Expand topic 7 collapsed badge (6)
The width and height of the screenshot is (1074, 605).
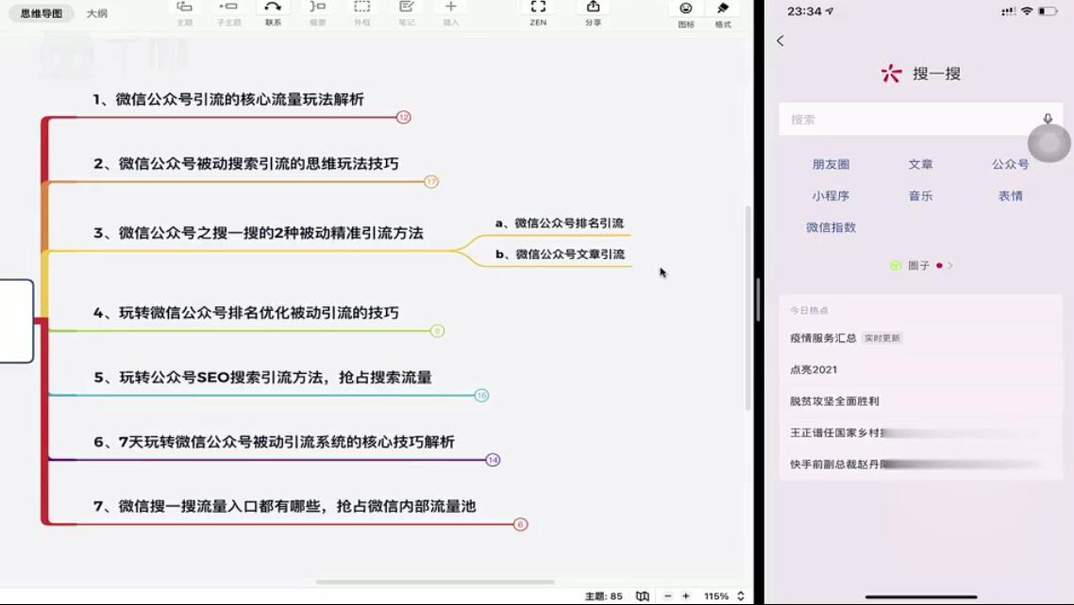(520, 524)
